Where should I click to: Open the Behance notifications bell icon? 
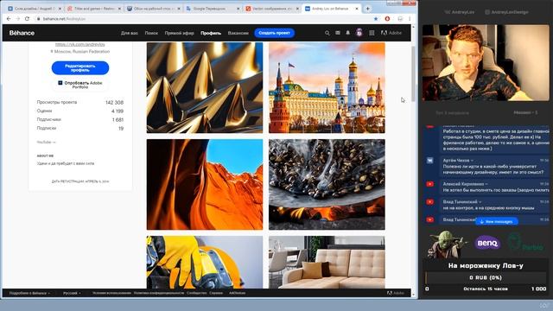click(x=347, y=33)
